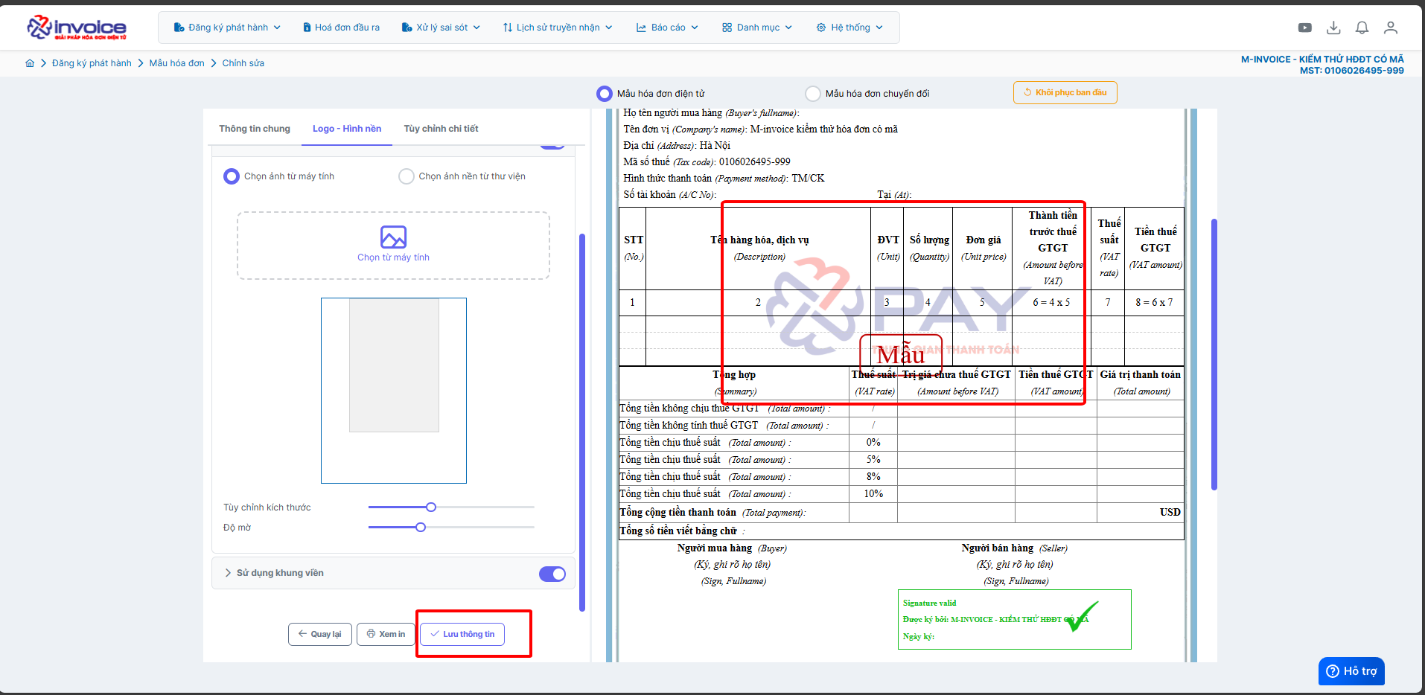Click the home breadcrumb icon
Viewport: 1425px width, 695px height.
pos(30,63)
